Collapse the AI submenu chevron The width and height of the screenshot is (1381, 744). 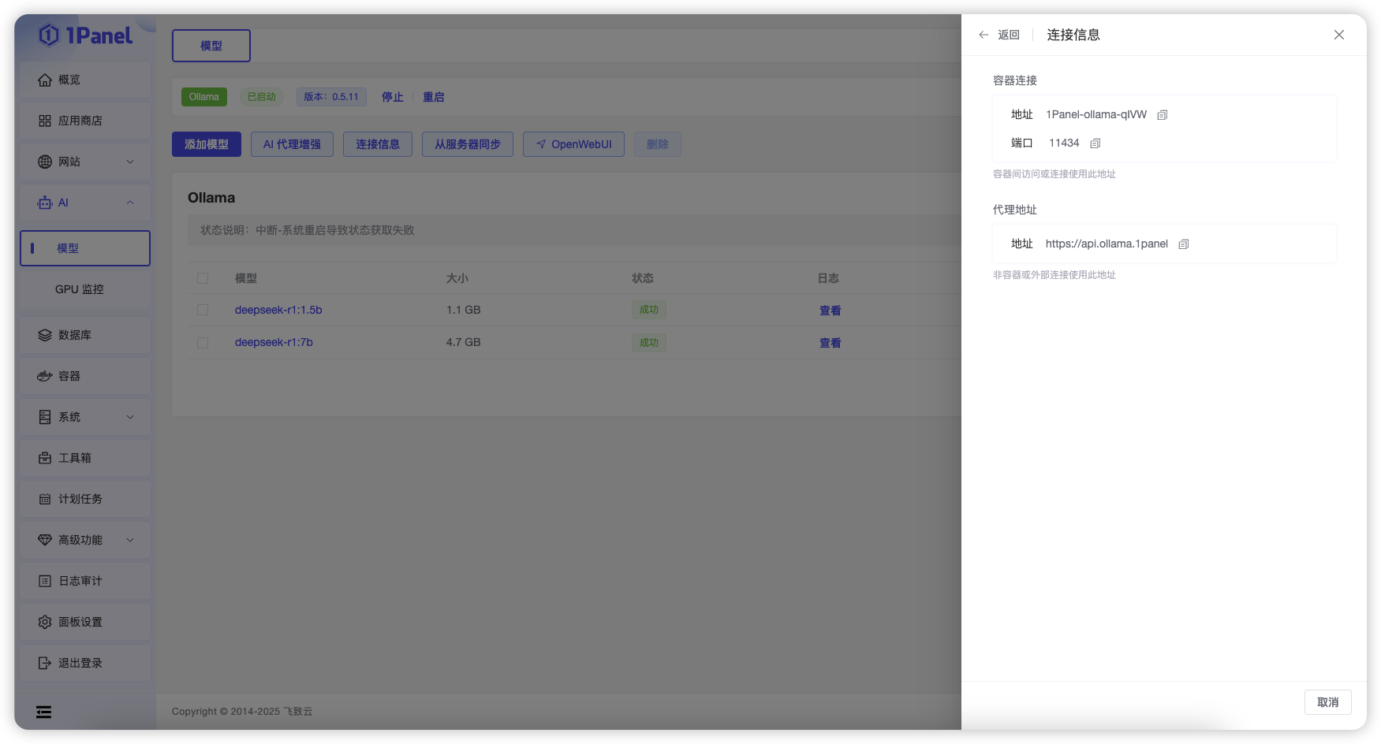pyautogui.click(x=130, y=203)
